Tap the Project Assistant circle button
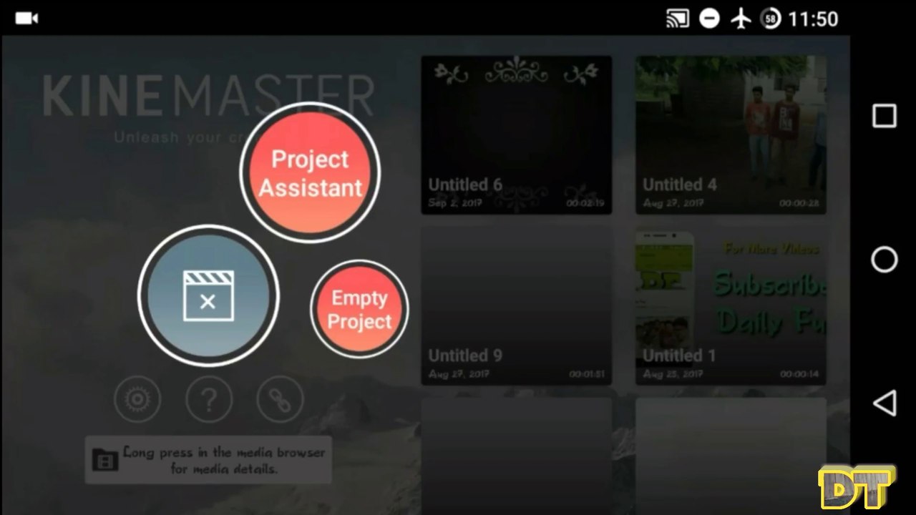 pos(310,172)
